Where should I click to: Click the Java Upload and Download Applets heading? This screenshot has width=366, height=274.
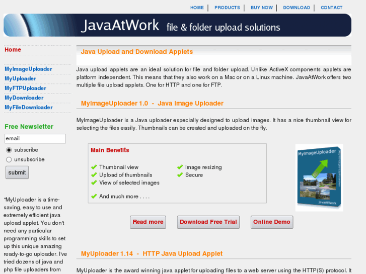(137, 52)
